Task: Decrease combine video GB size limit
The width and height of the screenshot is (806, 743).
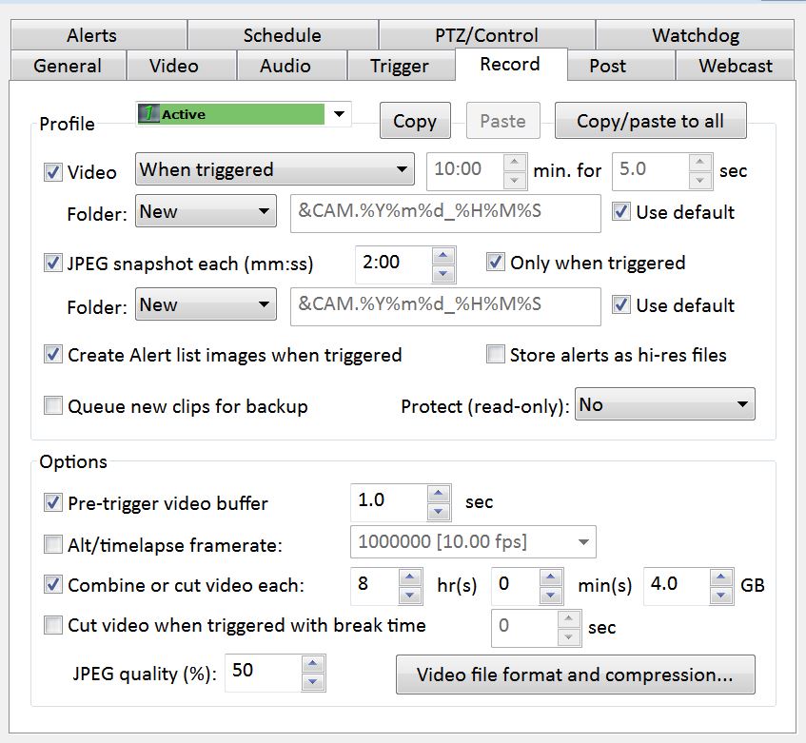Action: click(x=720, y=596)
